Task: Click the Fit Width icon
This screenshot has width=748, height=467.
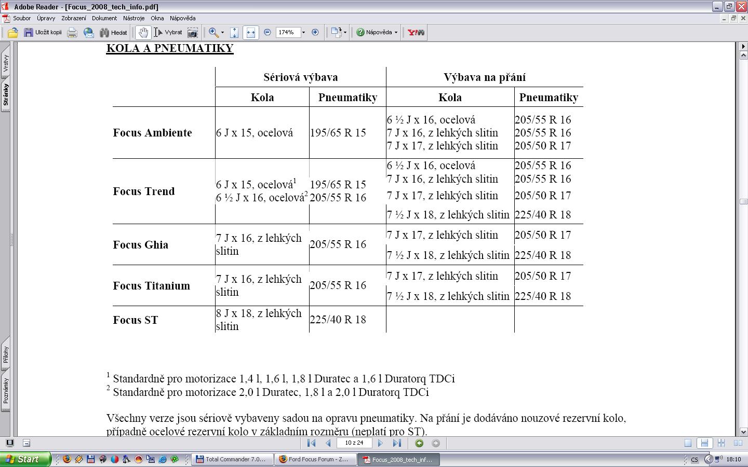Action: [x=250, y=33]
